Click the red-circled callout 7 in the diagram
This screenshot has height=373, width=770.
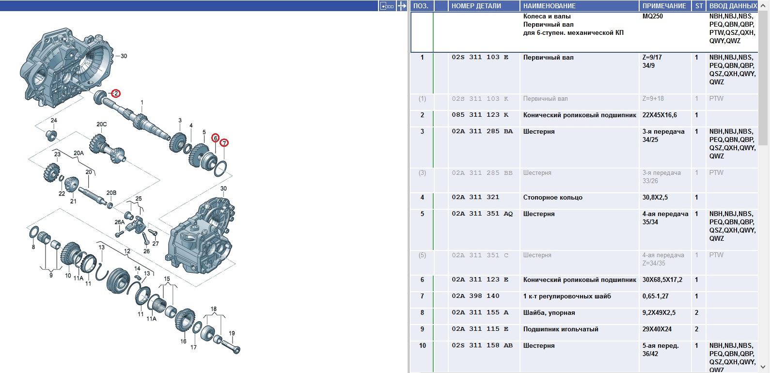[x=224, y=143]
